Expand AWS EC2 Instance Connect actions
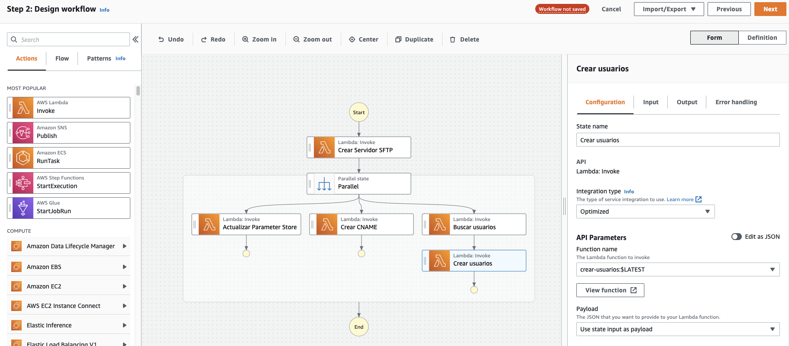Viewport: 789px width, 346px height. click(x=125, y=306)
